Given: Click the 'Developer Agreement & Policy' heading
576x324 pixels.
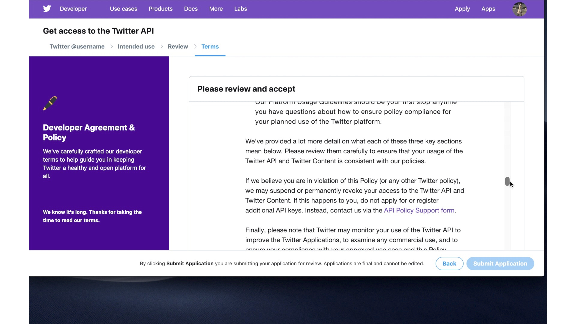Looking at the screenshot, I should pos(89,132).
